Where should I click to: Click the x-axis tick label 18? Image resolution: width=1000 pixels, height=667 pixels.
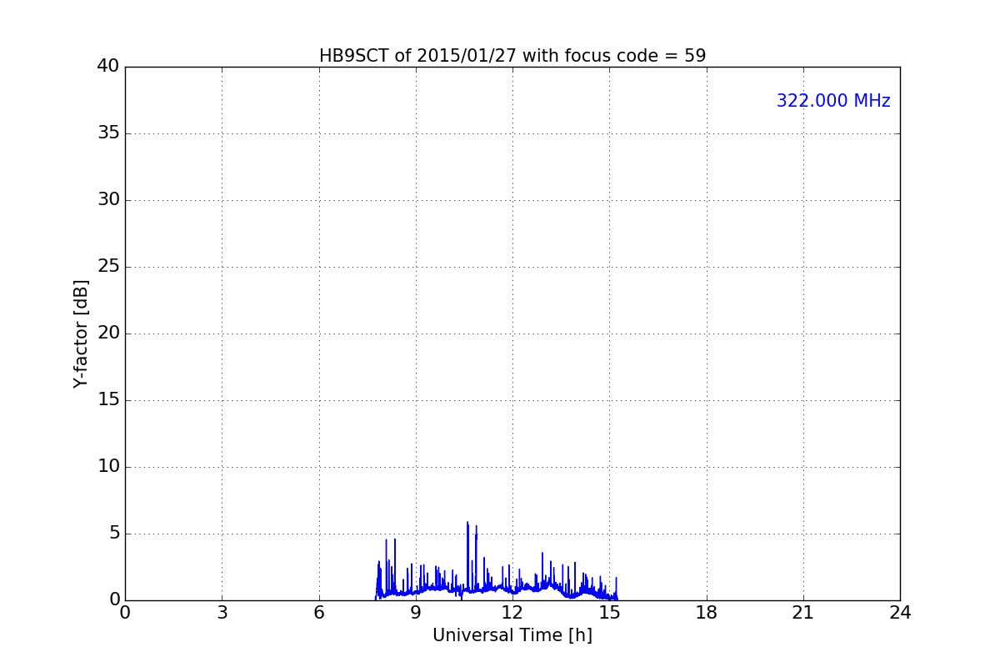click(707, 613)
